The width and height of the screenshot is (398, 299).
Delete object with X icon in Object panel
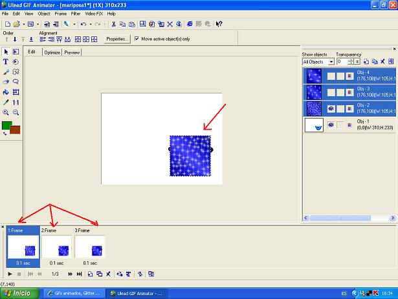click(382, 62)
